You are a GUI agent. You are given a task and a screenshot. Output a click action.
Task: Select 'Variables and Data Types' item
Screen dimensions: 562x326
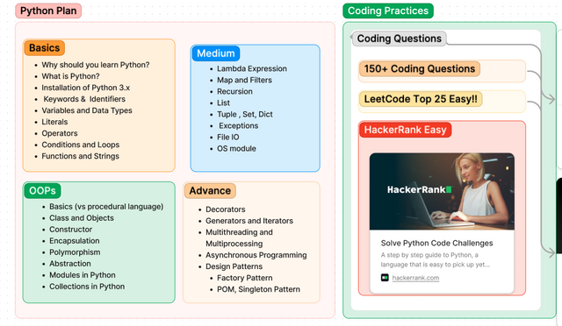pos(87,110)
